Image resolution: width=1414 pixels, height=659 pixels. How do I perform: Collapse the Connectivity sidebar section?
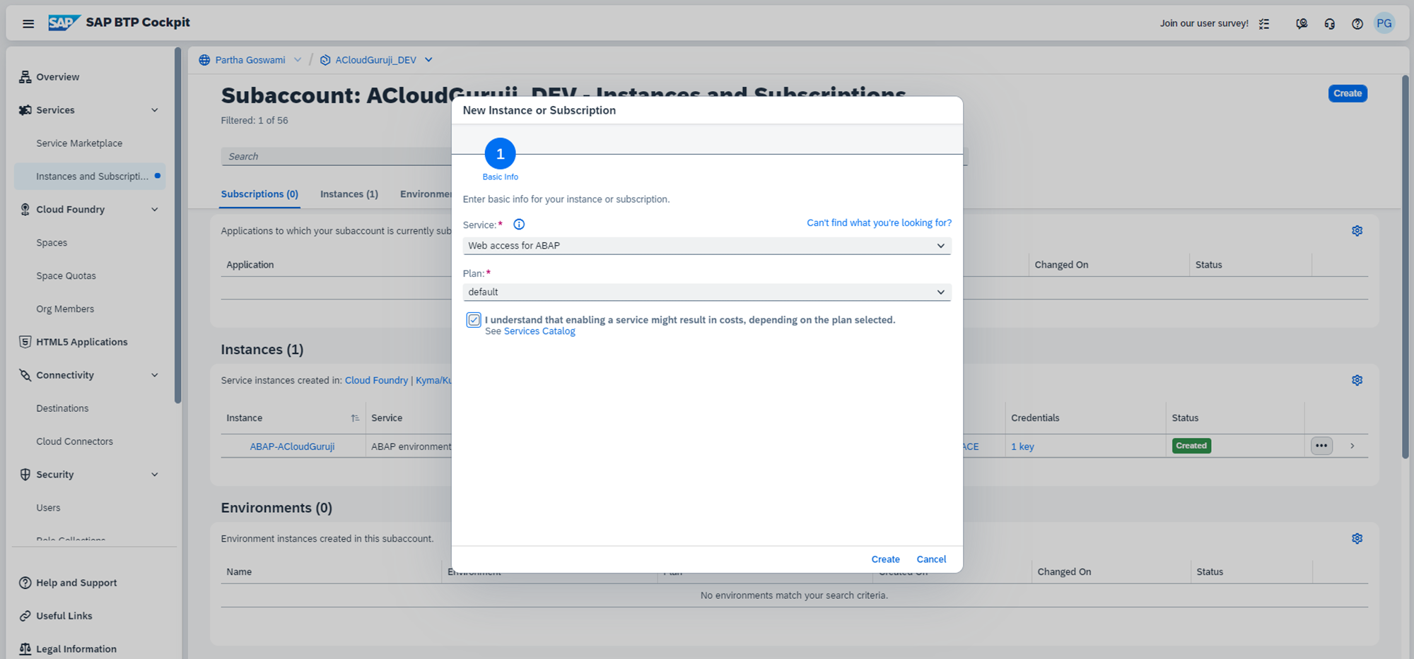coord(155,375)
